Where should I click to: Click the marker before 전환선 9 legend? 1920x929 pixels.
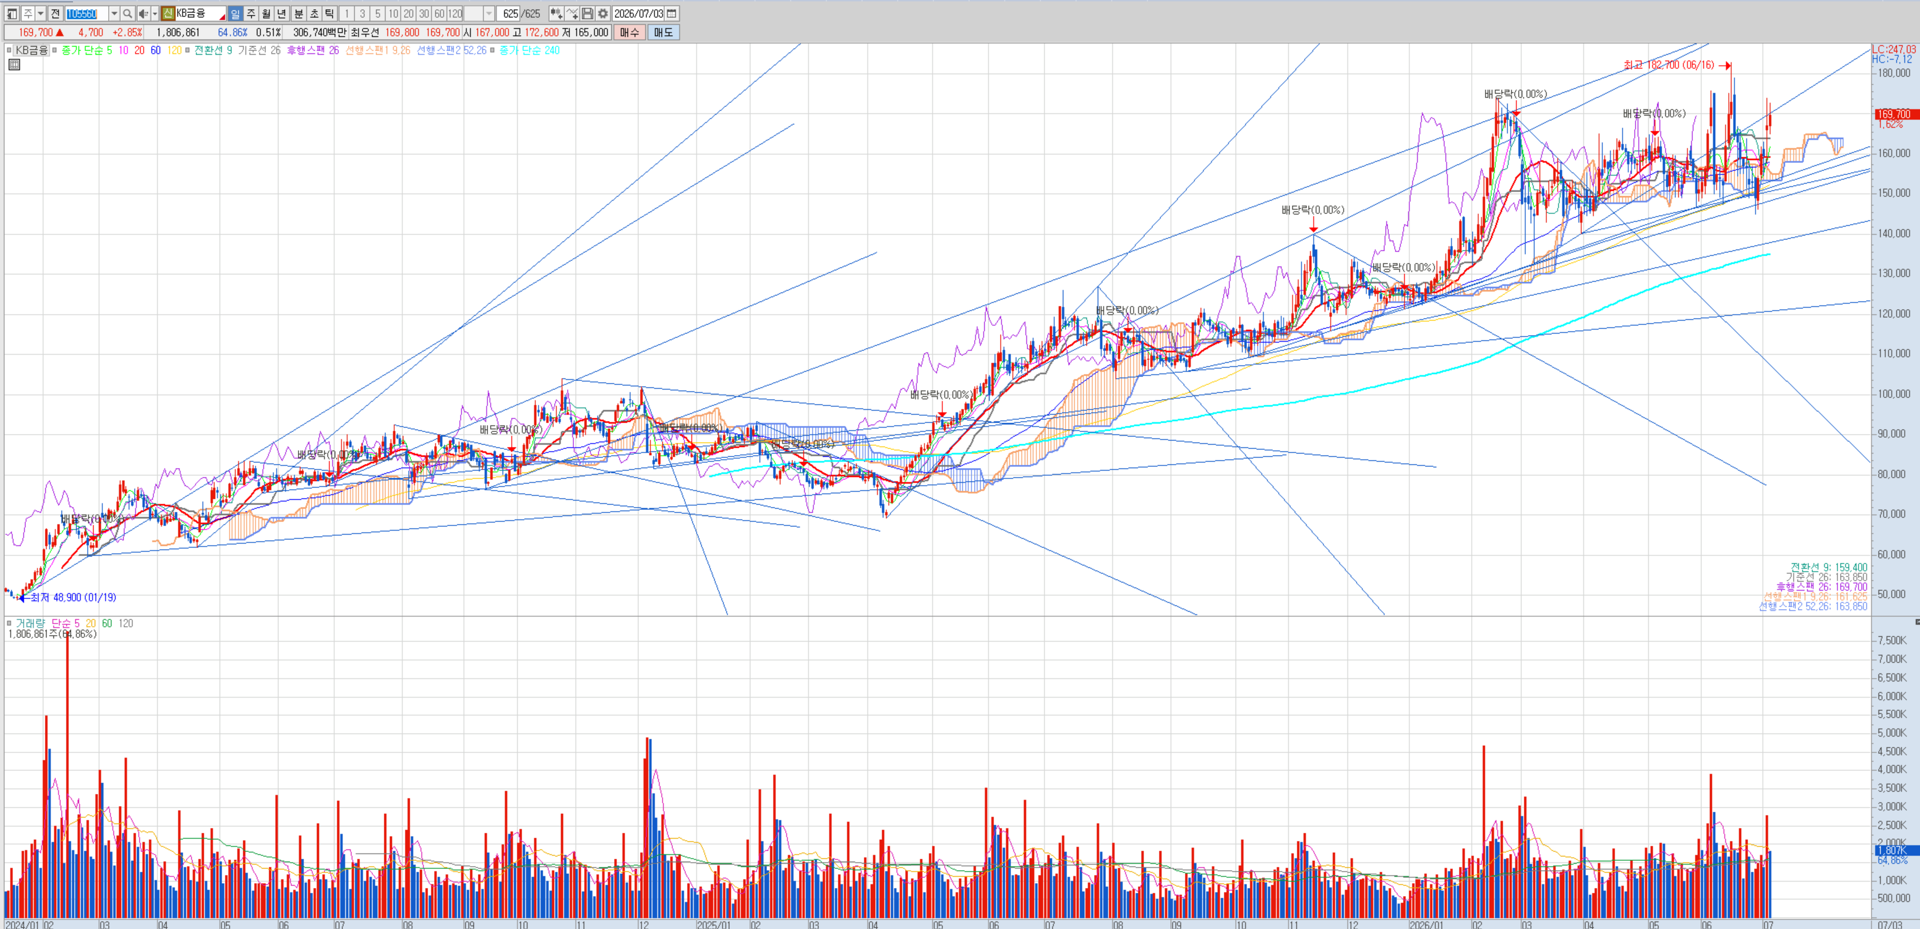click(x=188, y=50)
